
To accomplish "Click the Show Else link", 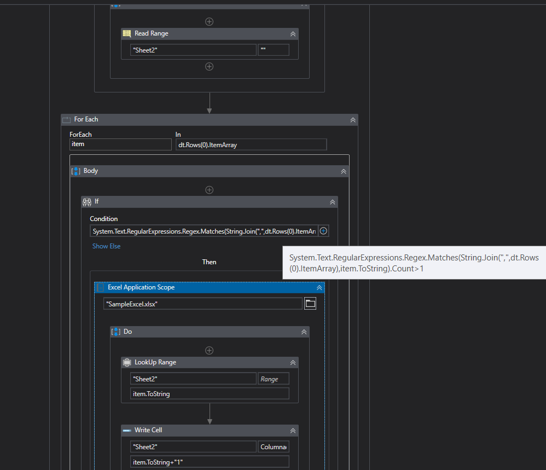I will coord(106,246).
